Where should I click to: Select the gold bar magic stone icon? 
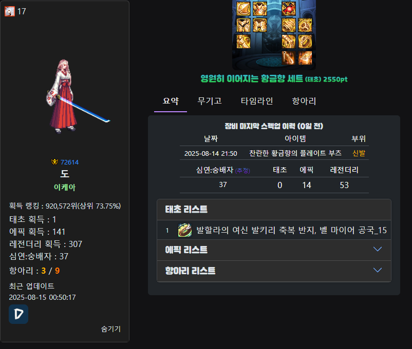[x=305, y=58]
